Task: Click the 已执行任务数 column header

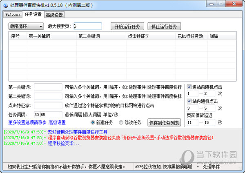Action: click(x=192, y=36)
